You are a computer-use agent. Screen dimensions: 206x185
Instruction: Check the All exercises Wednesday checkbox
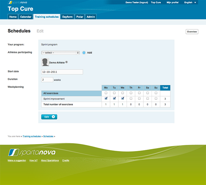pyautogui.click(x=123, y=93)
